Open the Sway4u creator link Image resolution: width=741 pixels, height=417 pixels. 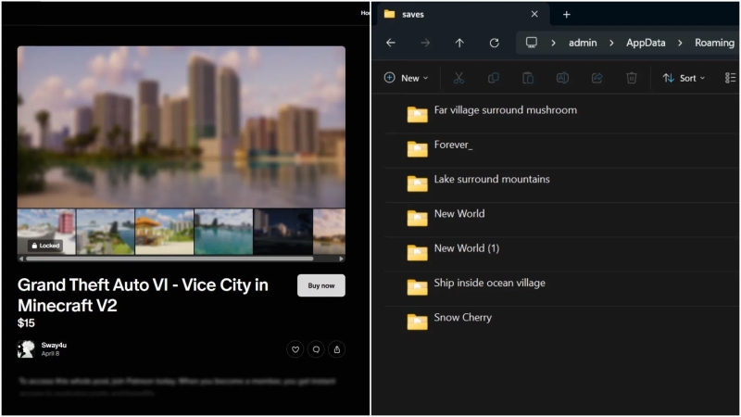pyautogui.click(x=54, y=345)
